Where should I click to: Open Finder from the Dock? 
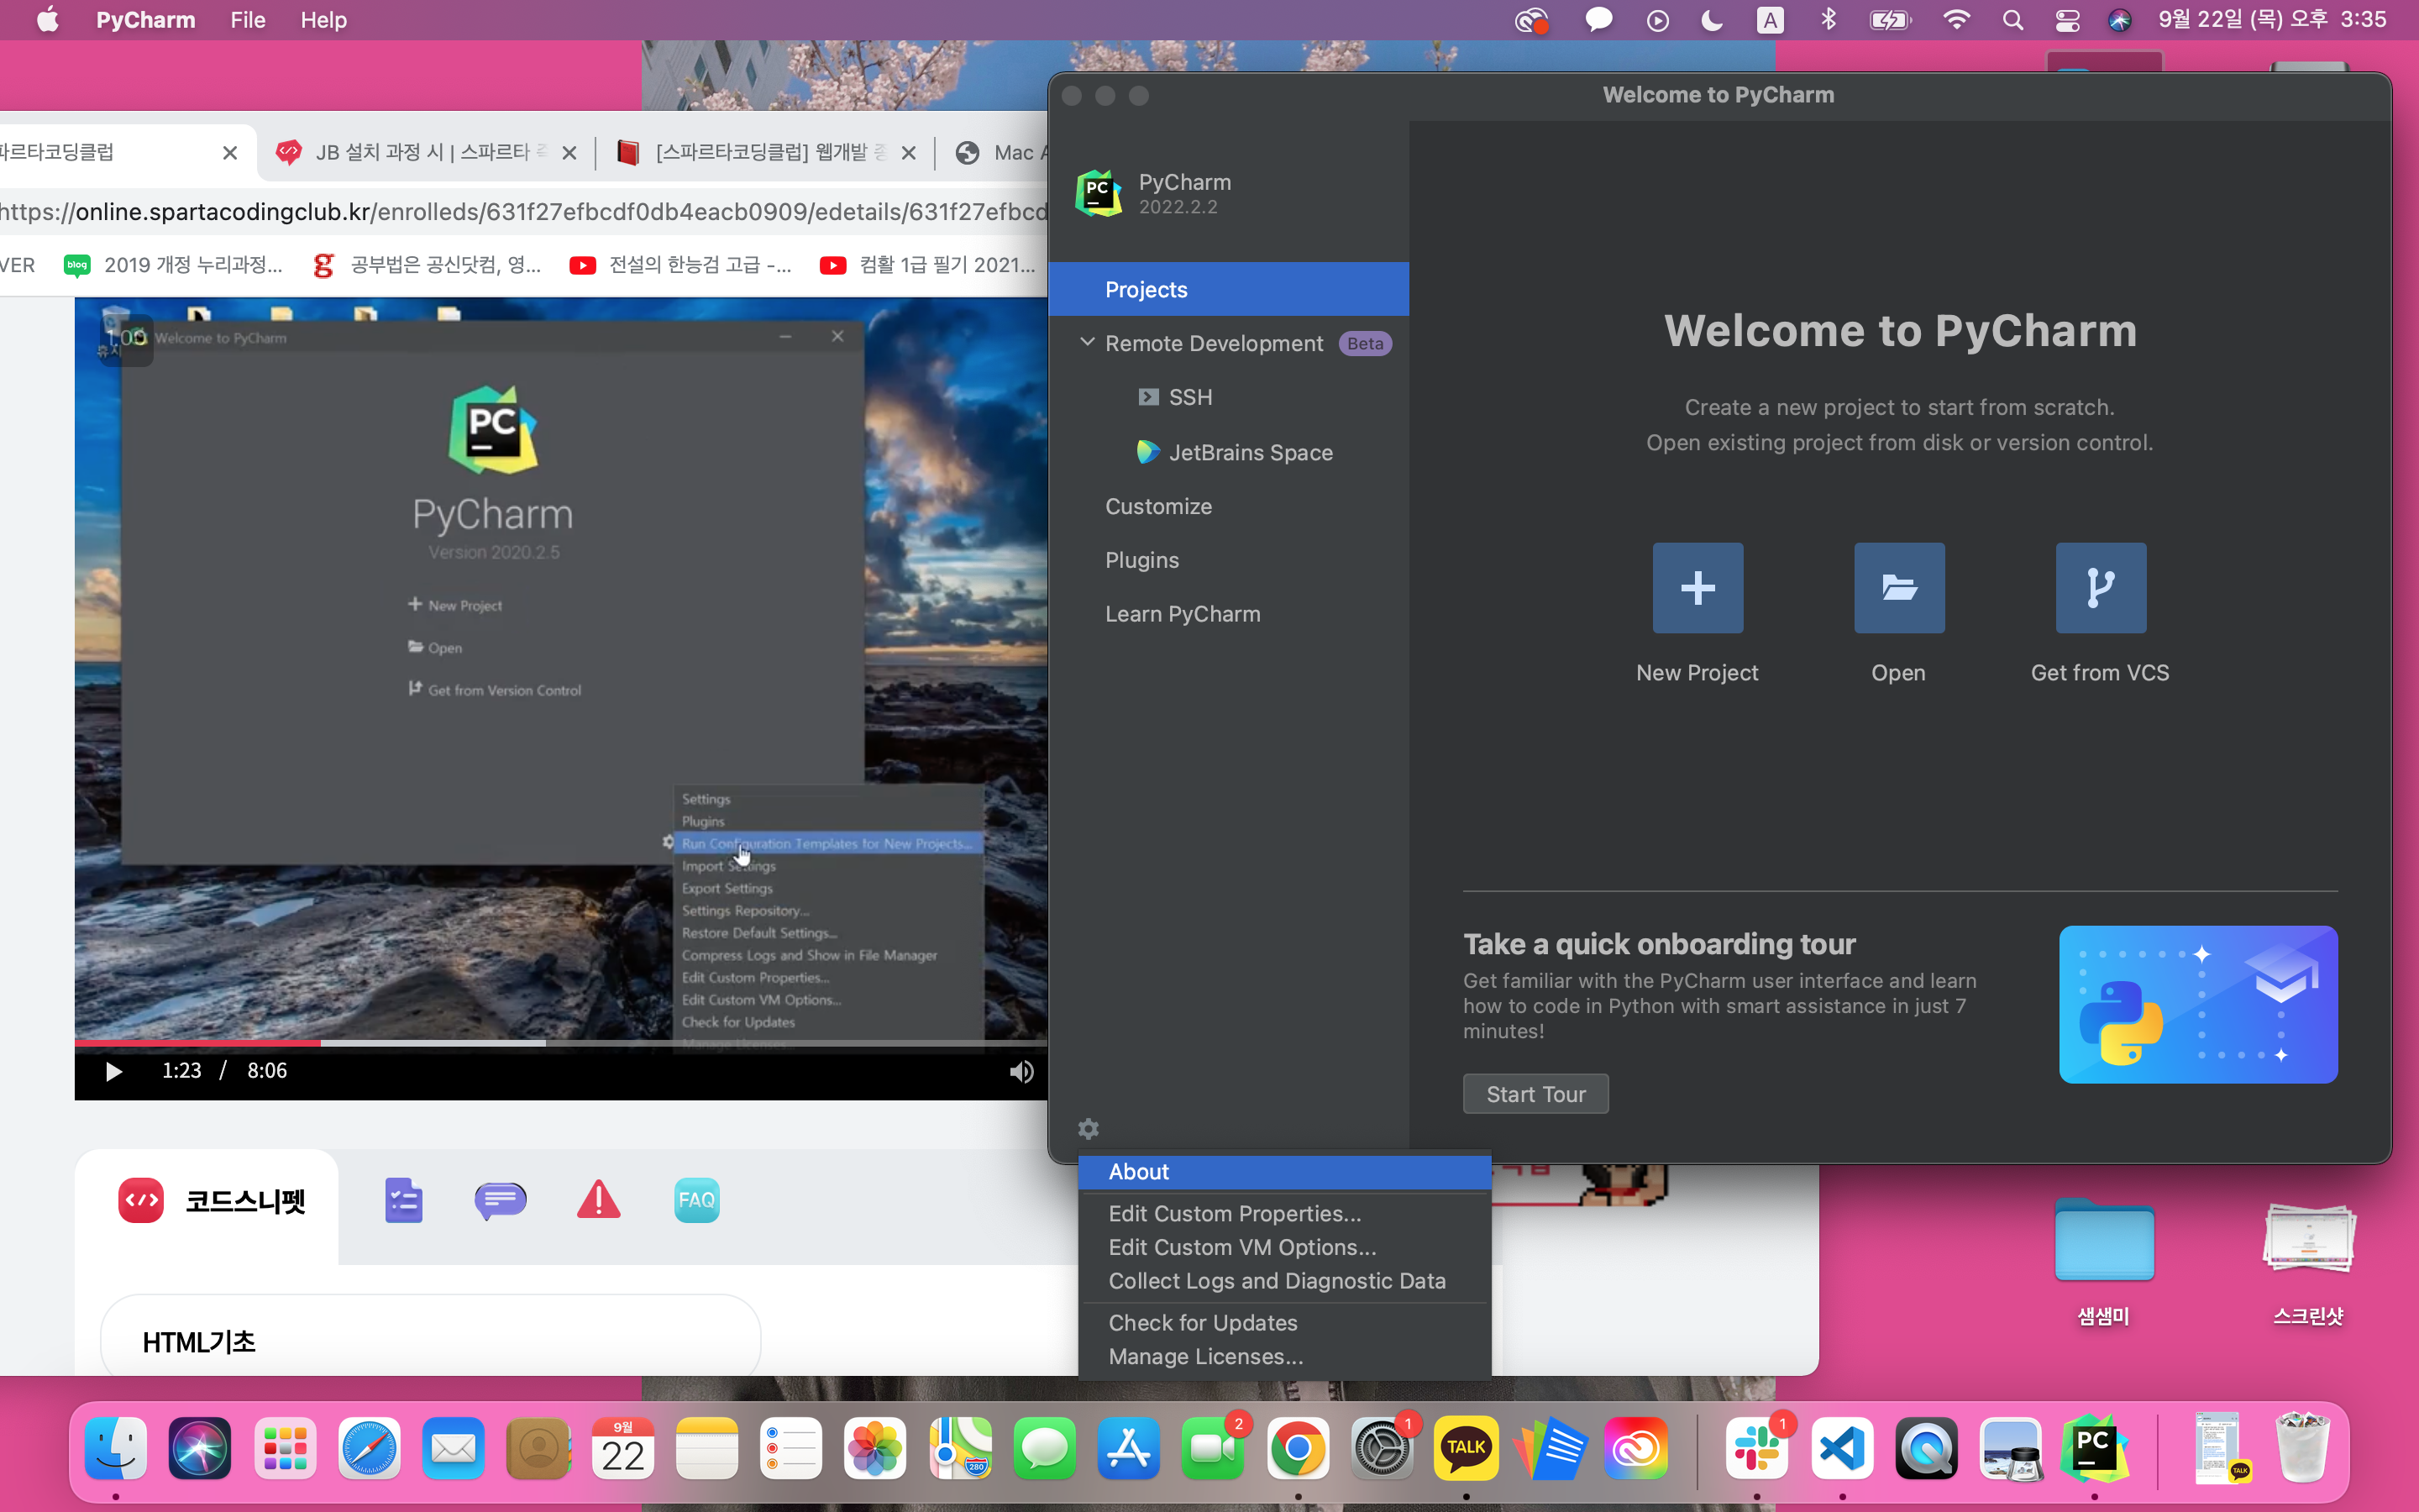pos(116,1448)
